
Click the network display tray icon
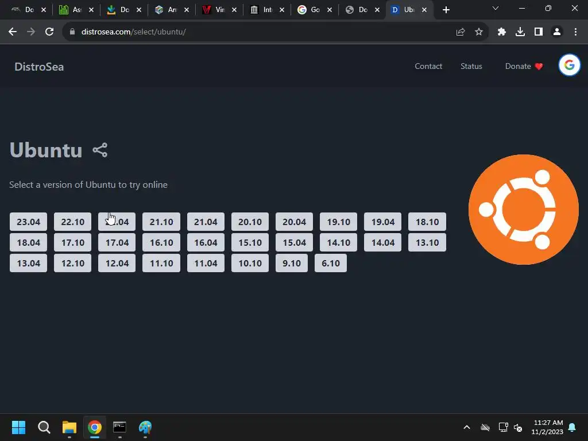click(503, 427)
